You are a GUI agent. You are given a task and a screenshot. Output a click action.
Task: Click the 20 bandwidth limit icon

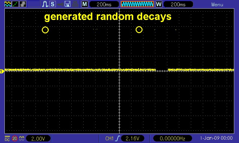[x=15, y=139]
